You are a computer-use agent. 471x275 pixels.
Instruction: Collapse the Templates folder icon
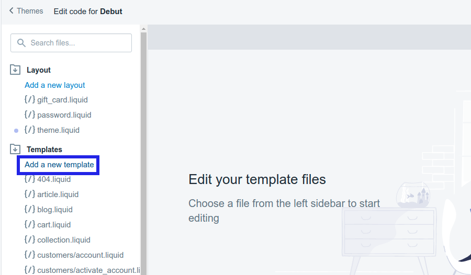pyautogui.click(x=15, y=150)
